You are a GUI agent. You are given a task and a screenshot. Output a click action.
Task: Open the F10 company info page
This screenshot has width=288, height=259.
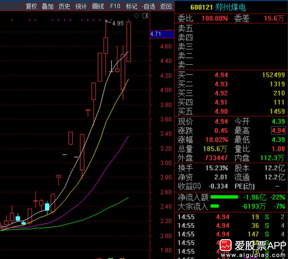point(115,6)
